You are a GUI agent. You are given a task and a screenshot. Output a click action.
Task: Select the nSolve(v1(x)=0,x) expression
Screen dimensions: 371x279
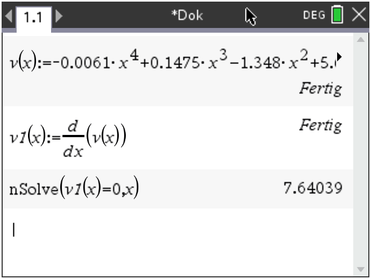tap(74, 189)
